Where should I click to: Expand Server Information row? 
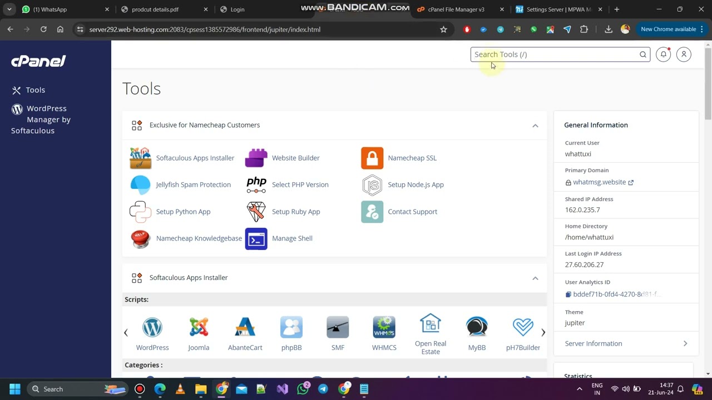pyautogui.click(x=626, y=343)
